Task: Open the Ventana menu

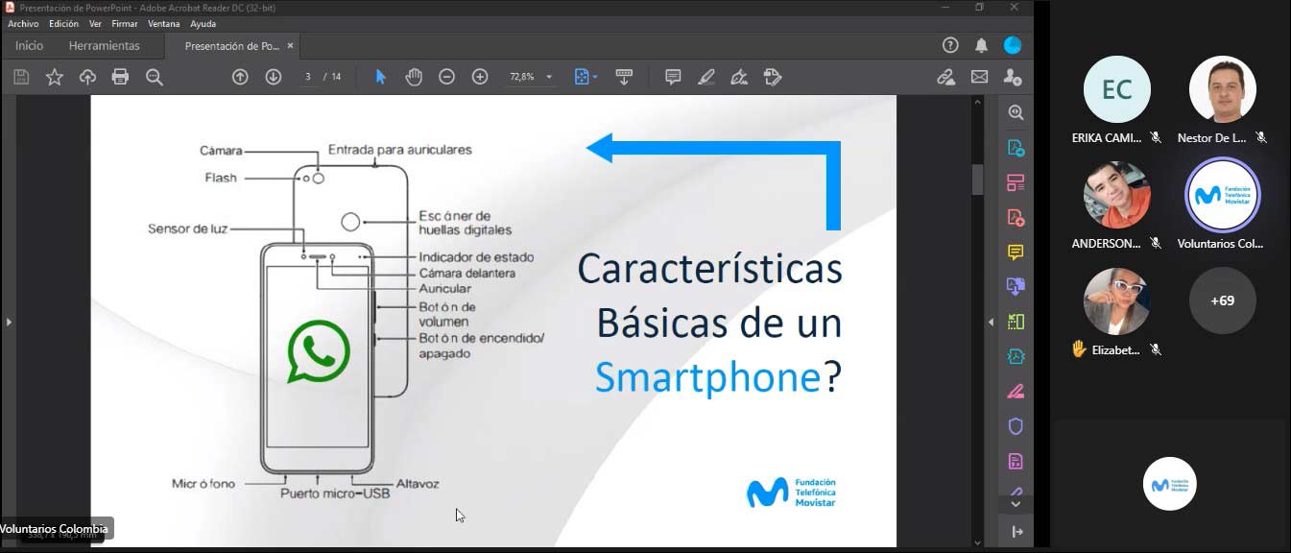Action: click(x=164, y=24)
